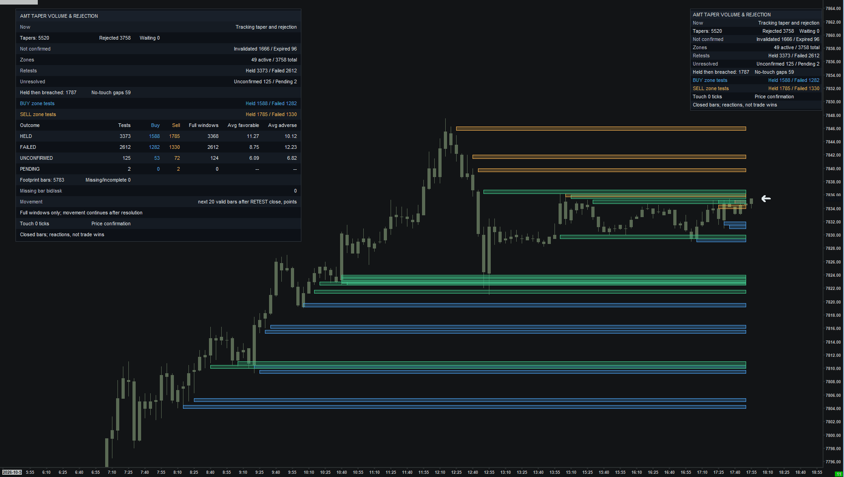Select 'Tapers: 5520' in the right panel
This screenshot has width=844, height=477.
[x=707, y=31]
